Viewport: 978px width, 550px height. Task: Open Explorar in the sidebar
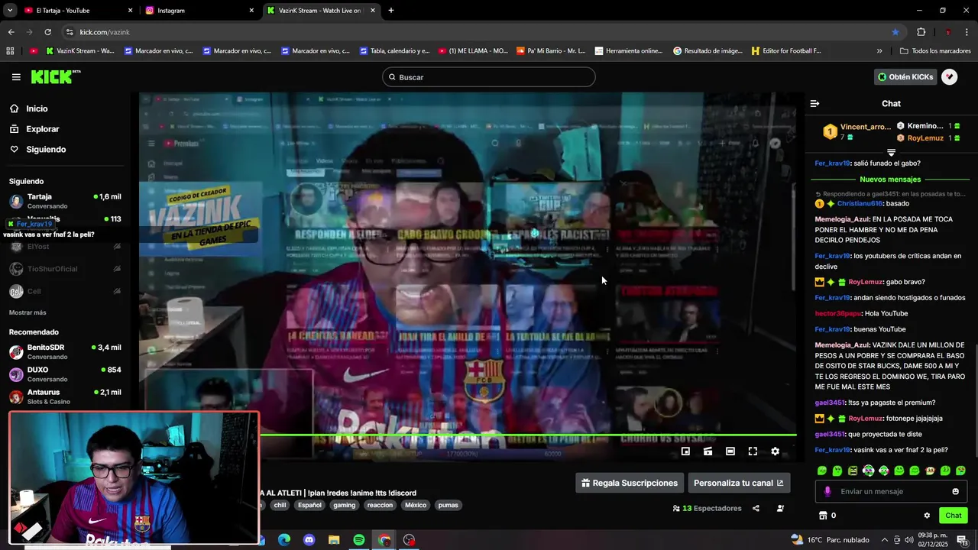pos(42,129)
